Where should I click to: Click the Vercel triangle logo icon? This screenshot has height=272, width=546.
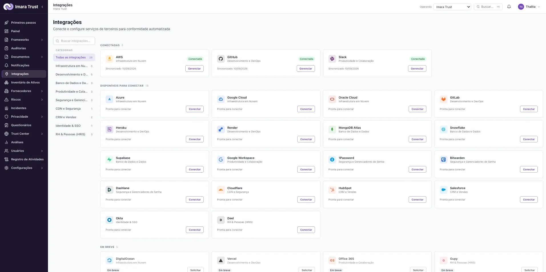coord(221,261)
